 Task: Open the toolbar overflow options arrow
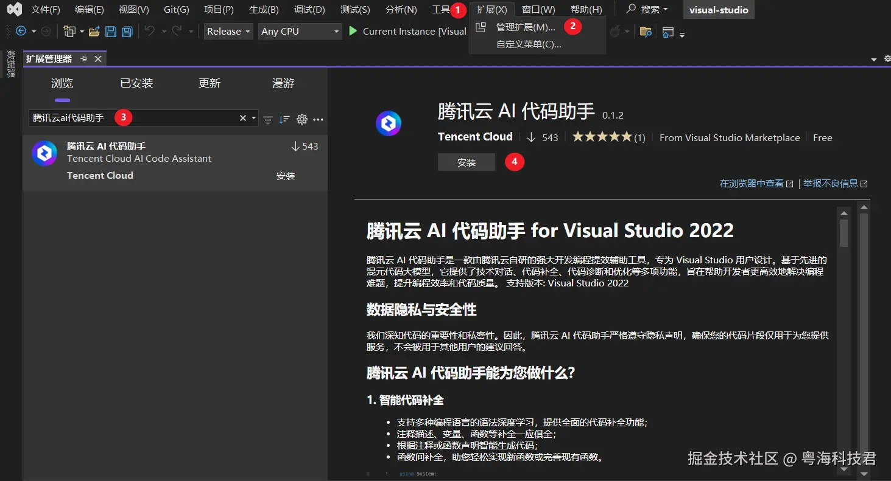[x=682, y=35]
